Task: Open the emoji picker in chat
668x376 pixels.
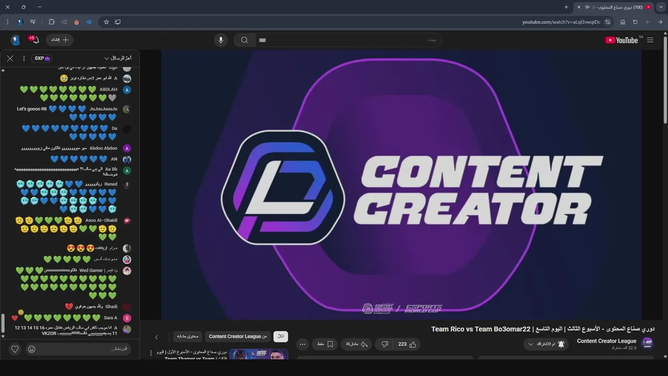Action: click(x=32, y=349)
